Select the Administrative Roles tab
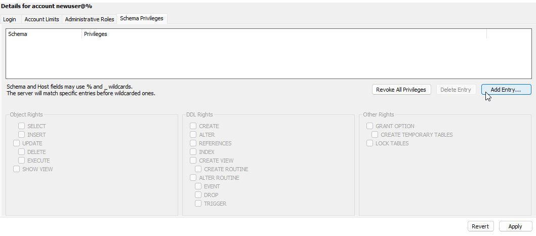Image resolution: width=536 pixels, height=236 pixels. click(90, 19)
